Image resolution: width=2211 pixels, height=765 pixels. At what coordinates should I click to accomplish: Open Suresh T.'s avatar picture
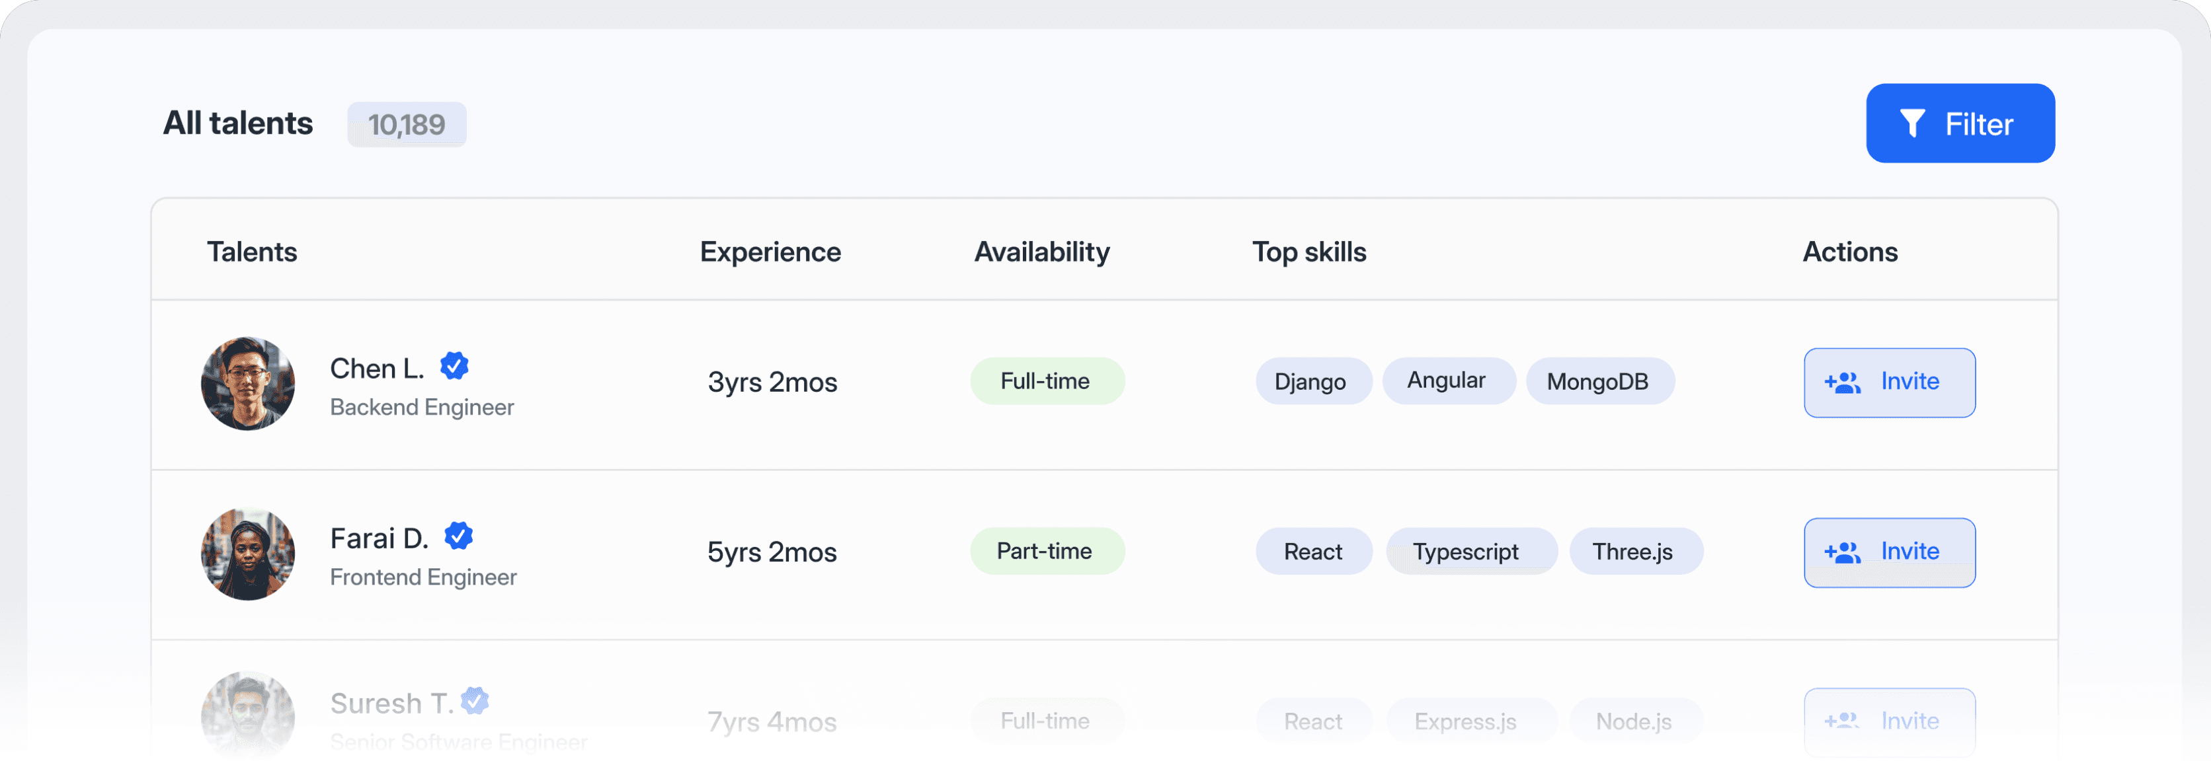[248, 716]
